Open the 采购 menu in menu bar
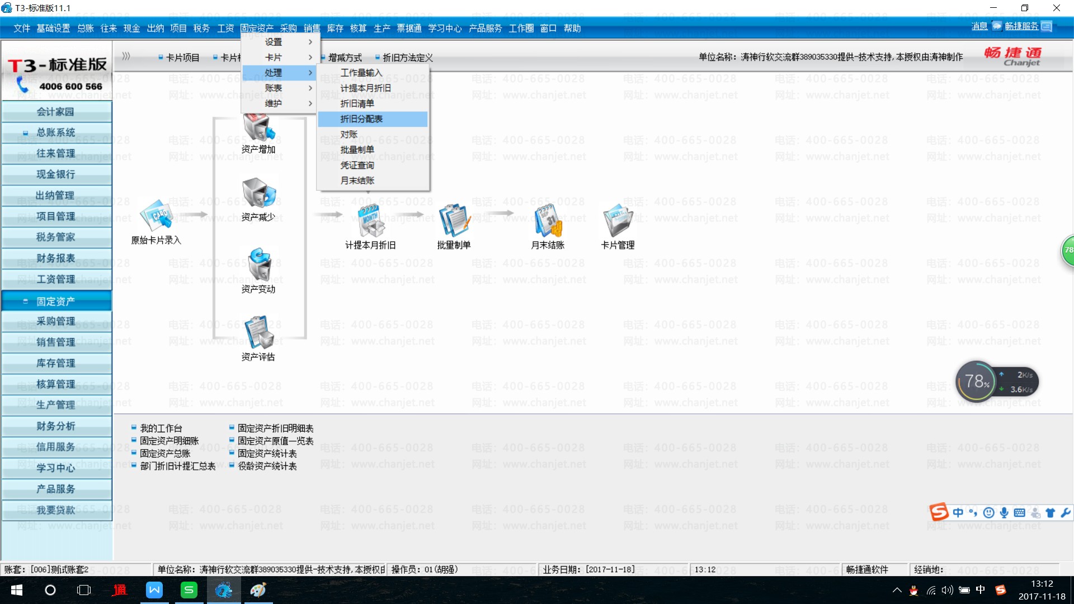This screenshot has height=604, width=1074. pyautogui.click(x=288, y=29)
